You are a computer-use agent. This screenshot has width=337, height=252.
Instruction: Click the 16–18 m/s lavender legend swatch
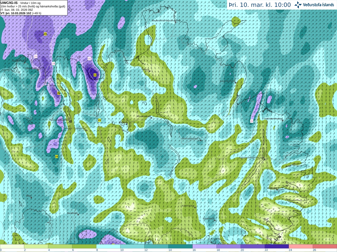205,246
